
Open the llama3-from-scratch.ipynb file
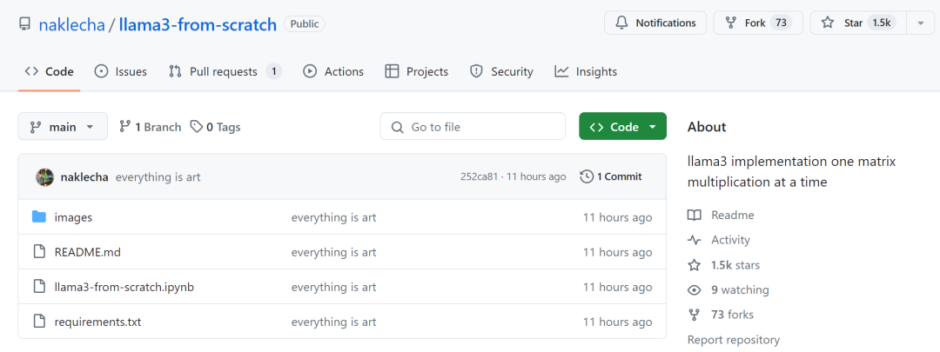(124, 287)
